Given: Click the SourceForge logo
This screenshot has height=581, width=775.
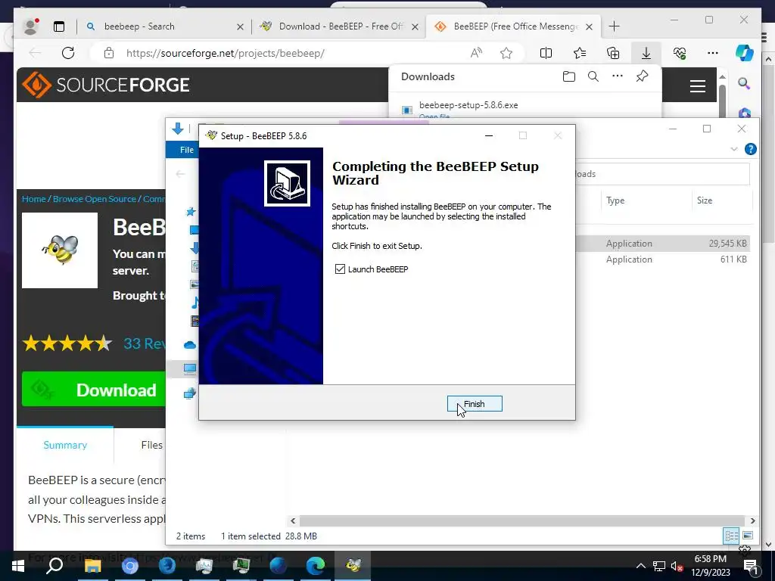Looking at the screenshot, I should pos(106,85).
